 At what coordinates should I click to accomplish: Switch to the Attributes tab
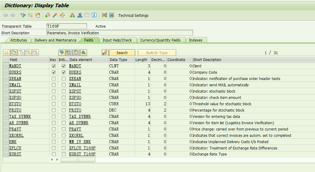pyautogui.click(x=18, y=40)
